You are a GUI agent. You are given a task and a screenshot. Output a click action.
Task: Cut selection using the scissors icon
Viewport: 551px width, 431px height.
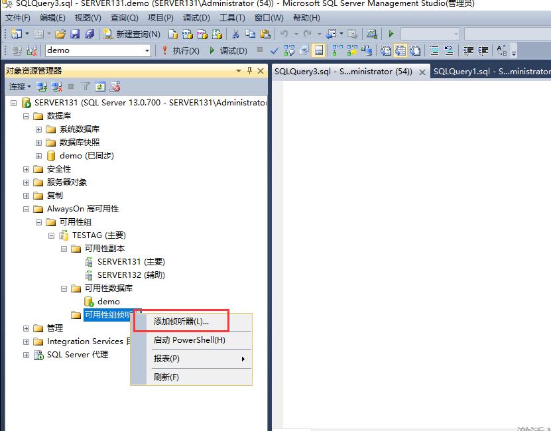pyautogui.click(x=235, y=34)
